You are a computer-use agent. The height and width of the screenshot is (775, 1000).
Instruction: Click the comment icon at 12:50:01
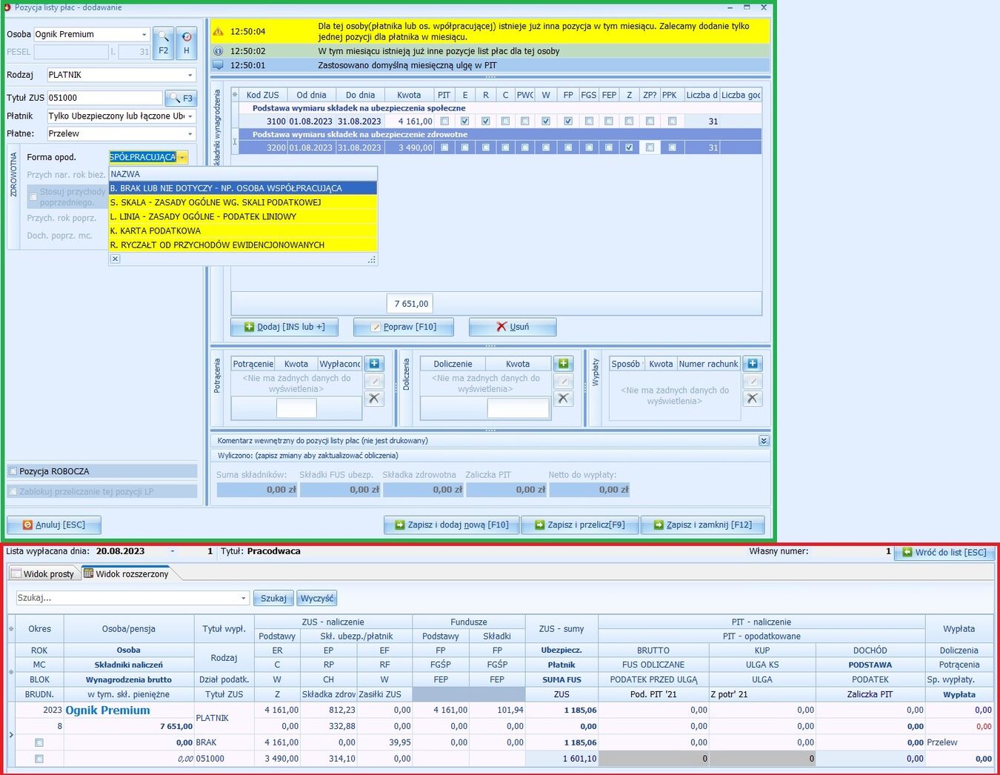tap(219, 65)
